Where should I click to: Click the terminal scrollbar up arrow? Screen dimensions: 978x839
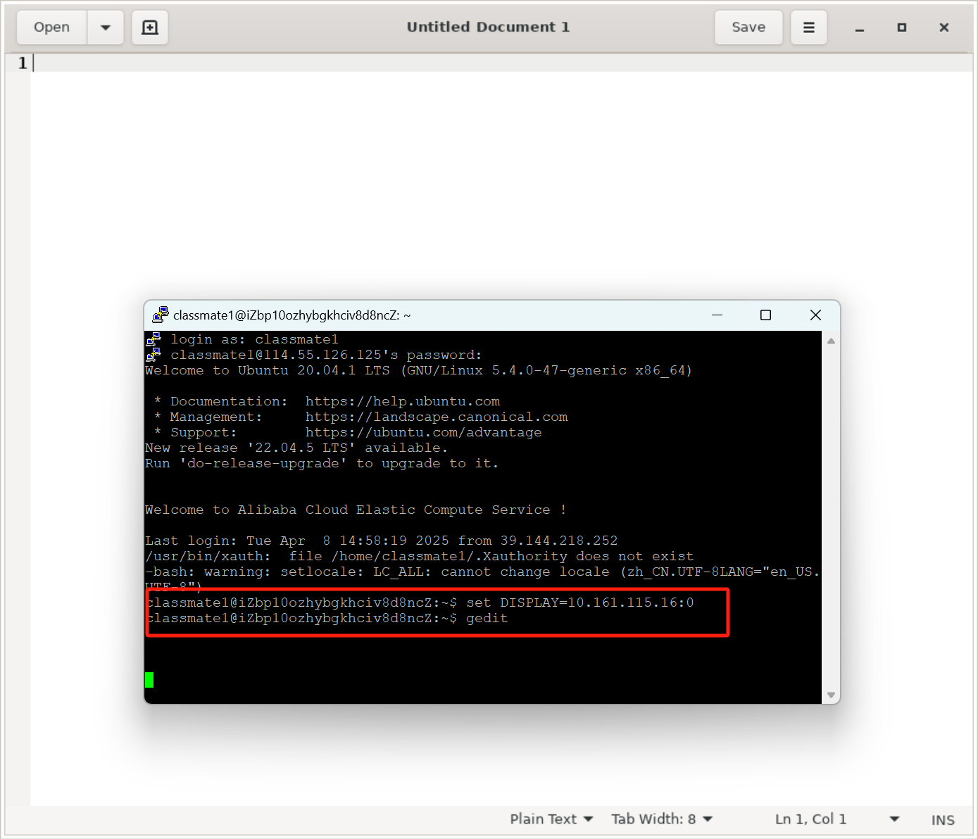831,341
